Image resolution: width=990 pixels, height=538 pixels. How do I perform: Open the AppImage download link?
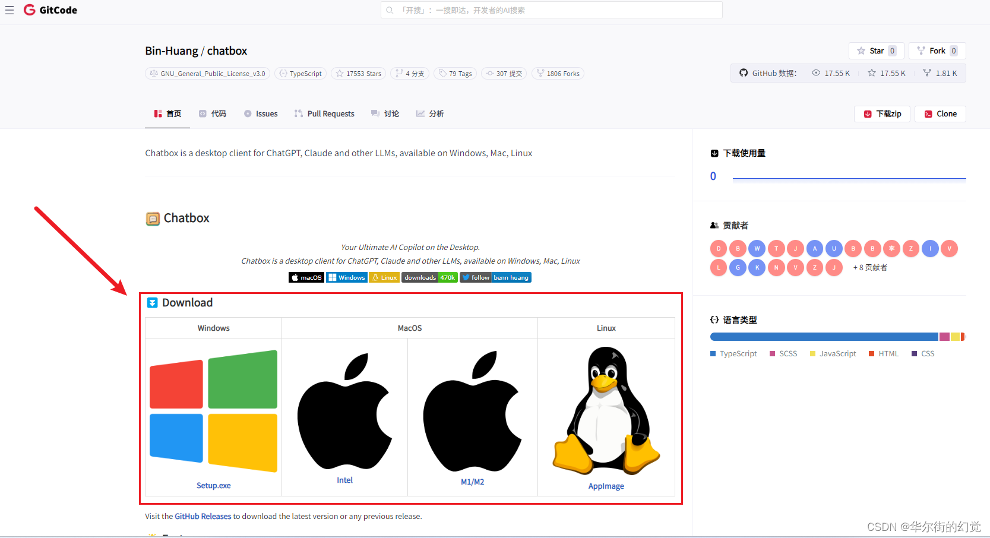[606, 486]
